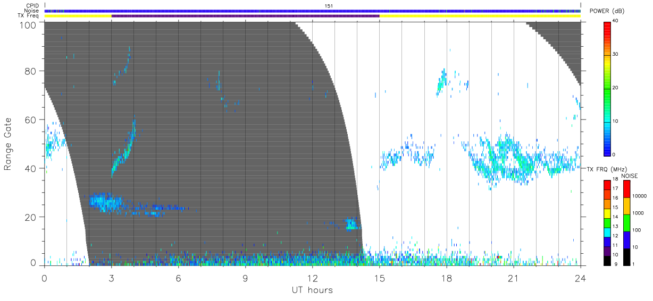This screenshot has width=653, height=301.
Task: Click the red swatch of NOISE colorbar
Action: (x=626, y=189)
